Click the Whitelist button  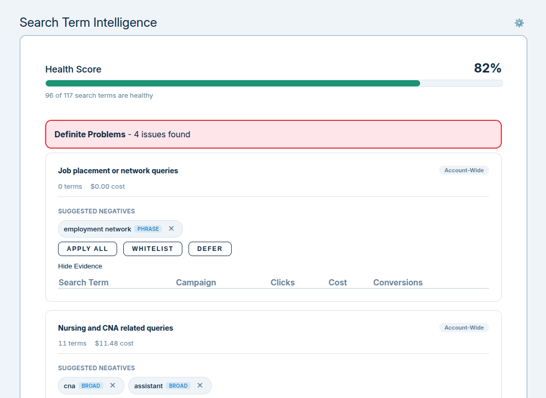(153, 249)
